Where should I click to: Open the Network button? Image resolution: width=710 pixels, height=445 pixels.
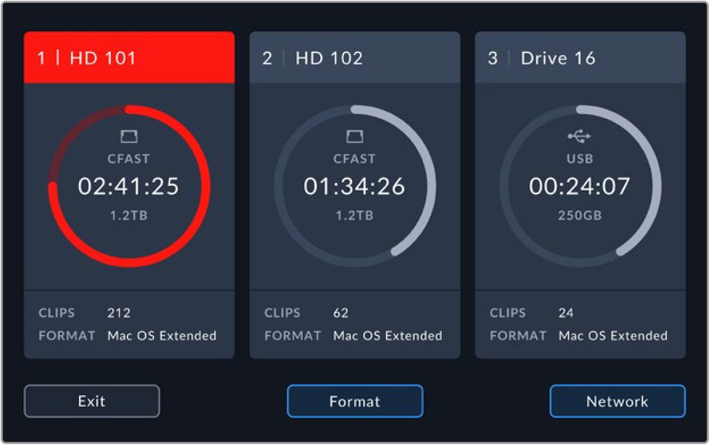tap(618, 401)
